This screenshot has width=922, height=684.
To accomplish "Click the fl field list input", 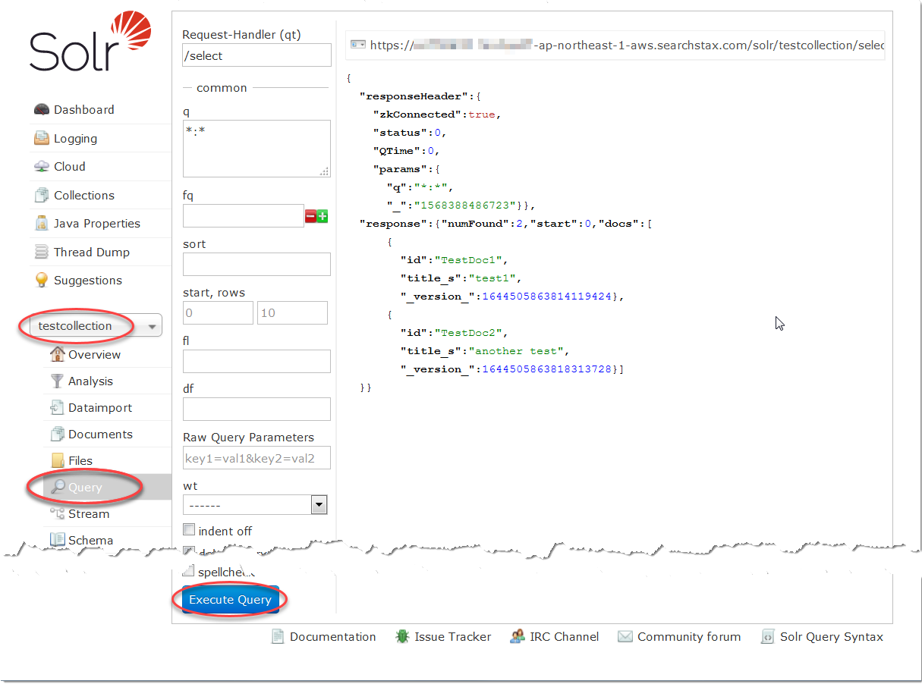I will click(x=257, y=361).
